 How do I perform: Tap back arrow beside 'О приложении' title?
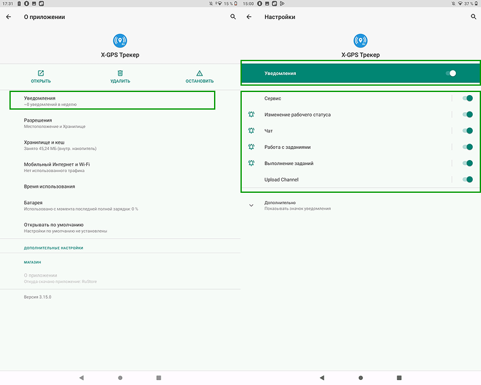tap(9, 17)
